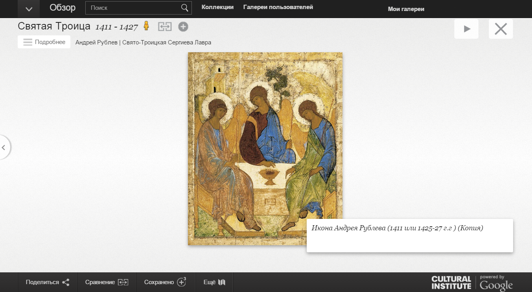Viewport: 532px width, 292px height.
Task: Click the magnifying glass search icon
Action: (185, 7)
